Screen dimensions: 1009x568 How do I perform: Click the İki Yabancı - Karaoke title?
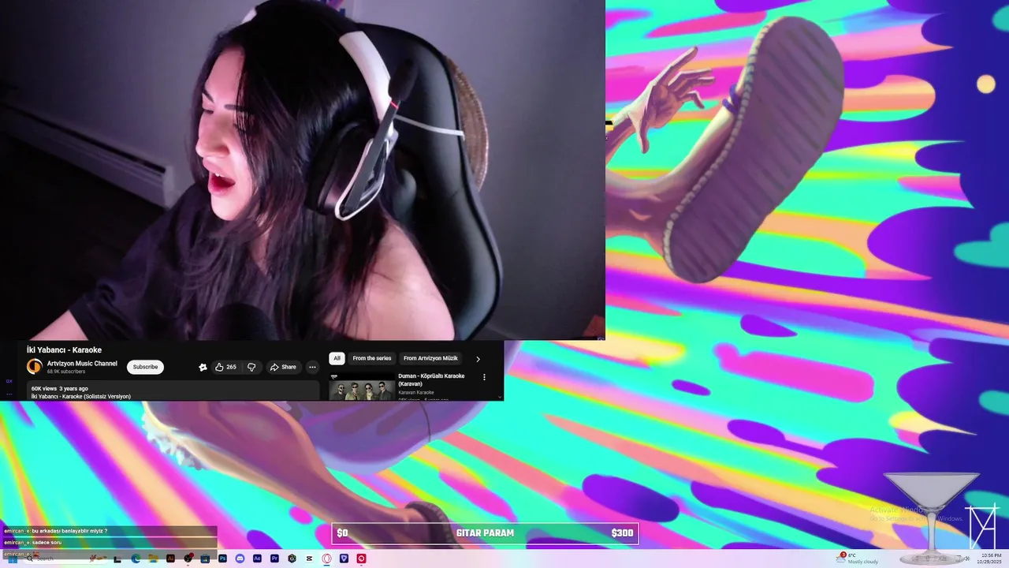pos(64,349)
